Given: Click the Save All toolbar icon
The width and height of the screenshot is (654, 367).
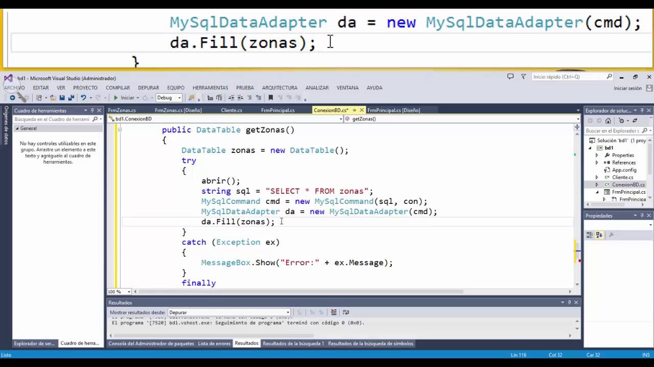Looking at the screenshot, I should (x=71, y=97).
